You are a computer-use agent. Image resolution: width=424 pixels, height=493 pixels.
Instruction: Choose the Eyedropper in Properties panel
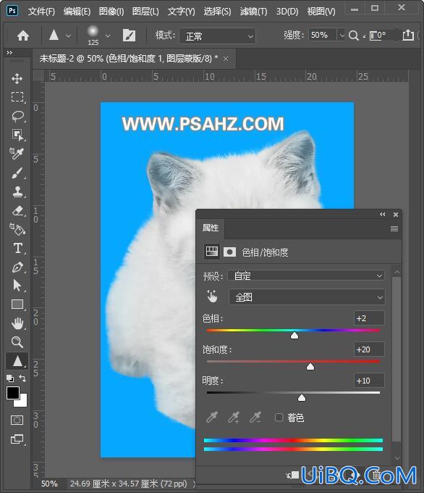point(212,418)
